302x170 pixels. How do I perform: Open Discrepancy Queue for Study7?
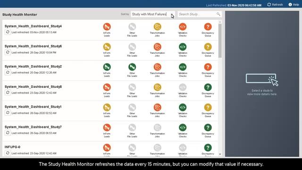[208, 127]
